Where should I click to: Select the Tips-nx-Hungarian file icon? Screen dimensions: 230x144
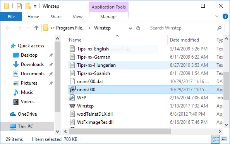tap(72, 65)
